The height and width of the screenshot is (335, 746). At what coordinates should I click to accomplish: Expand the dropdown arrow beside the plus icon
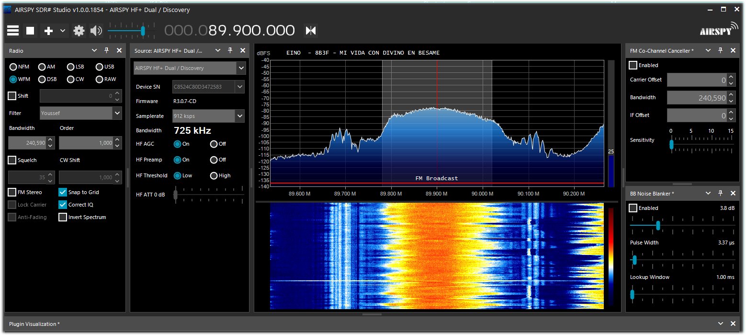pos(63,31)
